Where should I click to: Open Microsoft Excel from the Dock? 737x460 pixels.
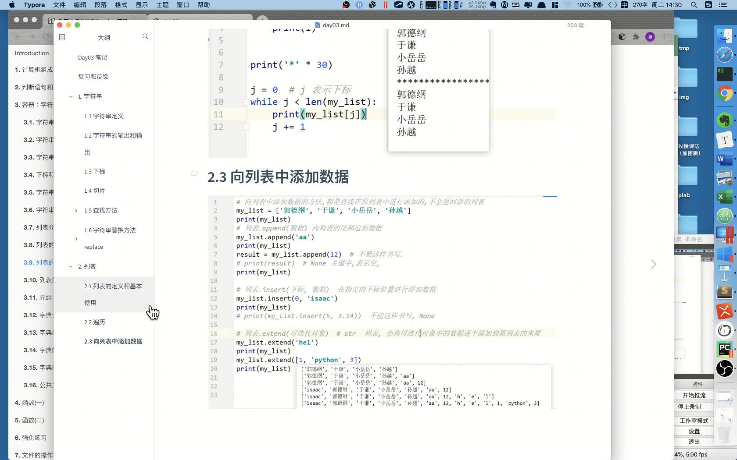[x=725, y=197]
